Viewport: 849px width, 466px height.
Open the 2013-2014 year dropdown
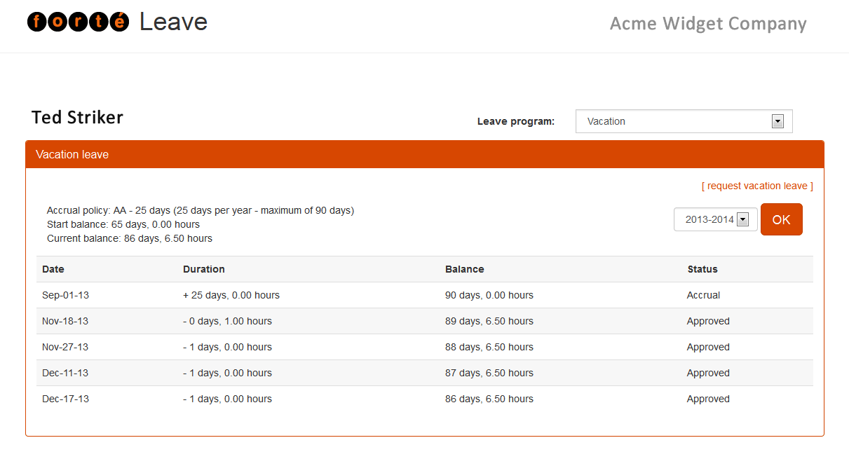(716, 219)
